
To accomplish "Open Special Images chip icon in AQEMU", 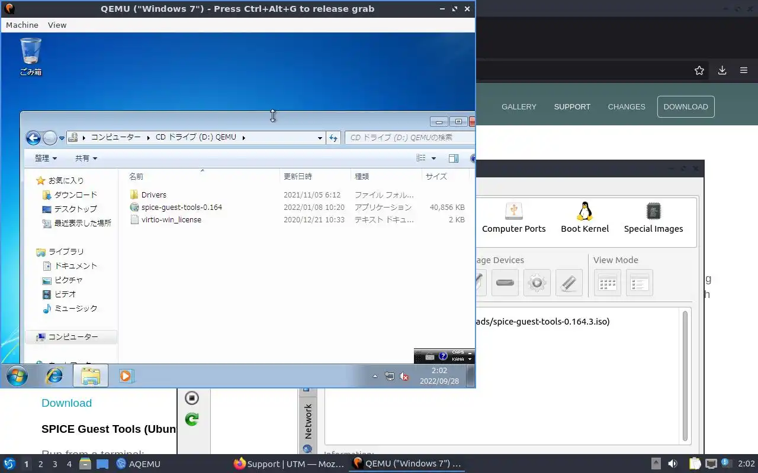I will pyautogui.click(x=653, y=218).
